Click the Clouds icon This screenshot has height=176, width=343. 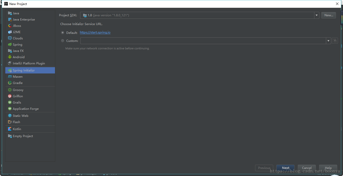point(10,38)
